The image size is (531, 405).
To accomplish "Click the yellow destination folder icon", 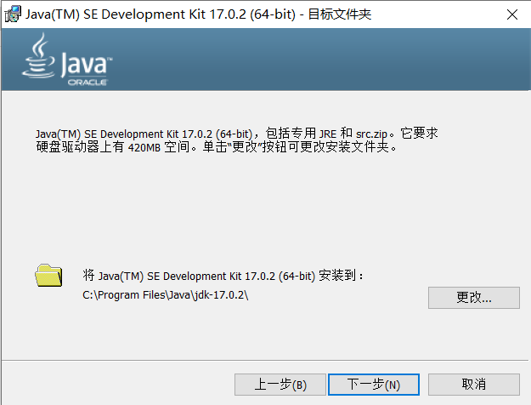I will tap(48, 275).
